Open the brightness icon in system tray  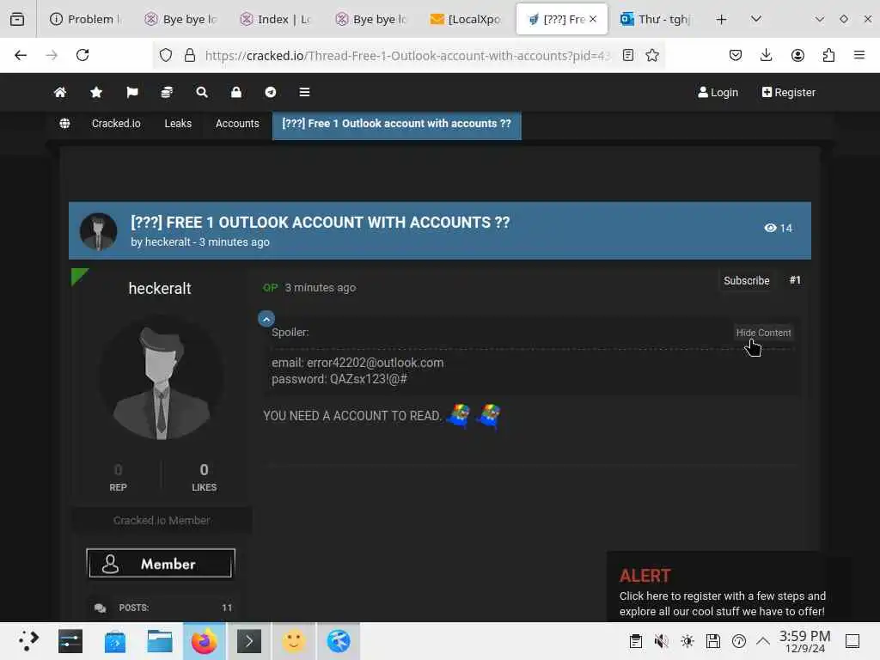click(687, 641)
